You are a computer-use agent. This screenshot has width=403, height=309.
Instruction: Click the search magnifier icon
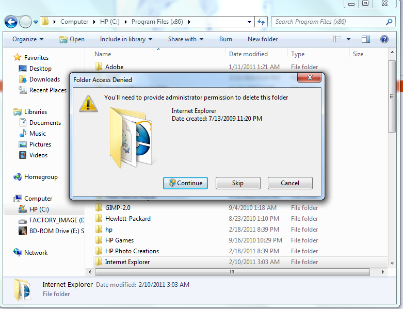(389, 22)
